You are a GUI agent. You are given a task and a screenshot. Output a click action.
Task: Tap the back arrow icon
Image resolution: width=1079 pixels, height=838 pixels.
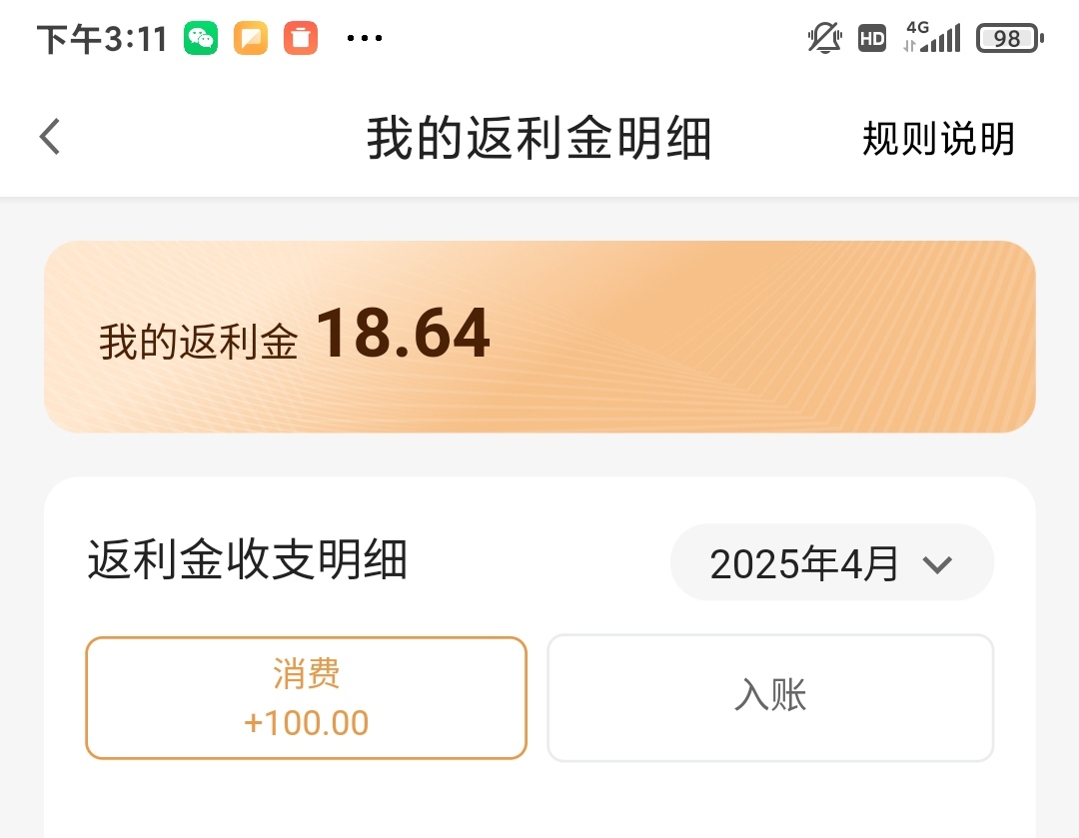[x=50, y=136]
